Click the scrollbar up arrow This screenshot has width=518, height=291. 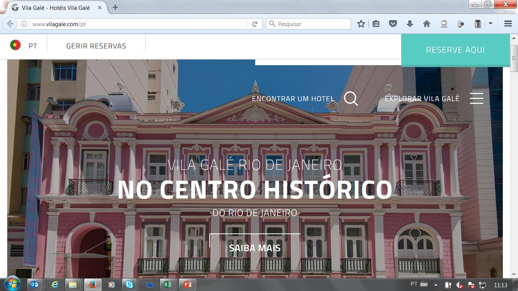pos(514,38)
